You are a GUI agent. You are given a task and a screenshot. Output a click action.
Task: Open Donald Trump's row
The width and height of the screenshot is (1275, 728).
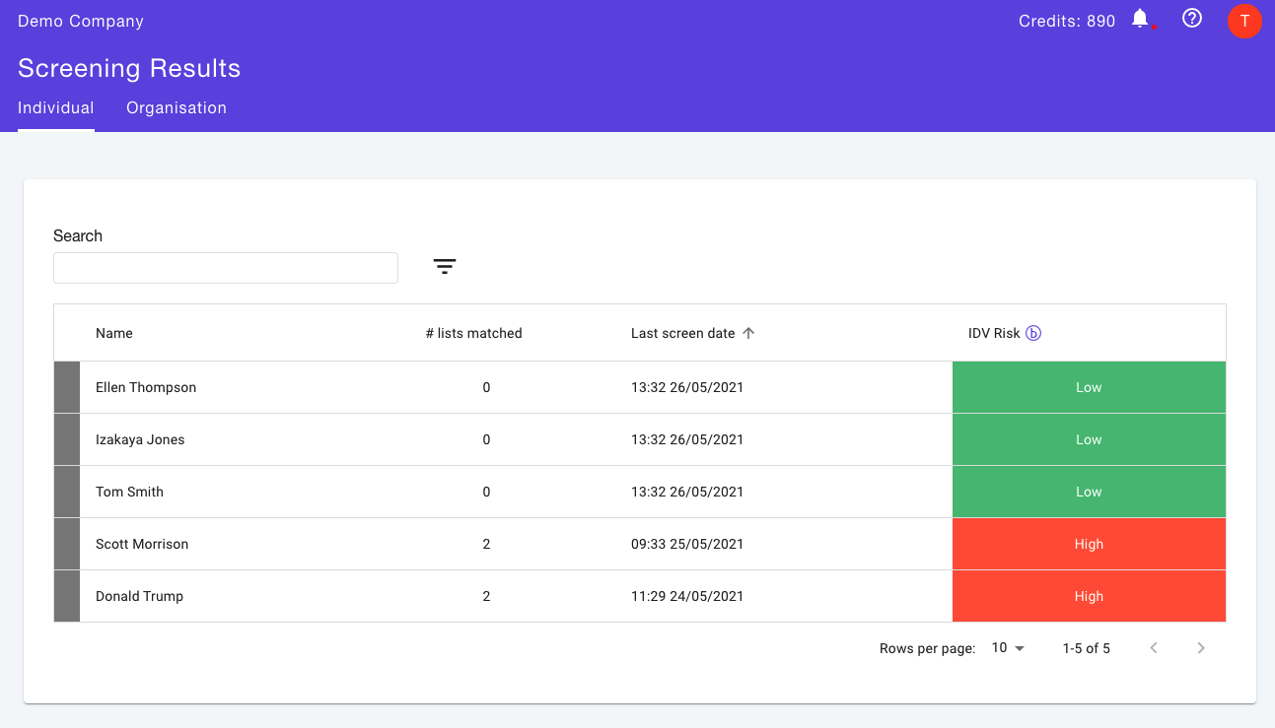click(x=640, y=596)
